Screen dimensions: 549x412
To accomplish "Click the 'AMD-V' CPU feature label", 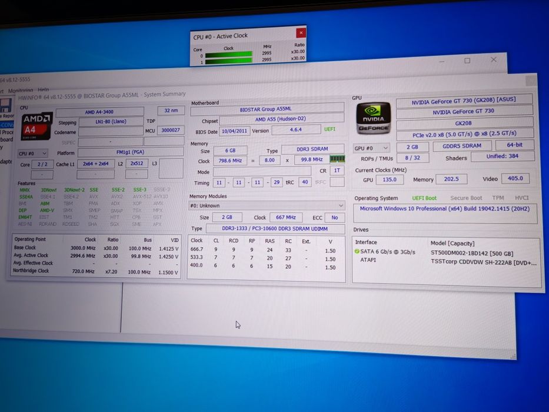I will pyautogui.click(x=47, y=211).
